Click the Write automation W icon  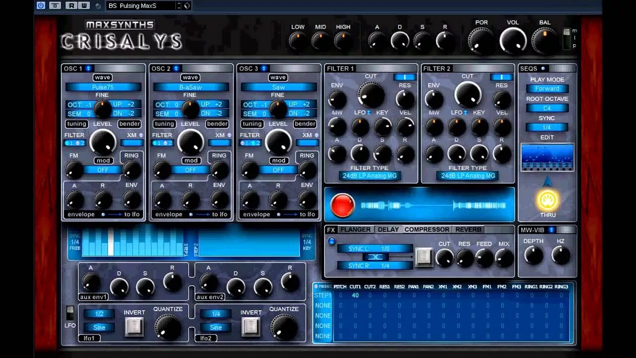83,5
